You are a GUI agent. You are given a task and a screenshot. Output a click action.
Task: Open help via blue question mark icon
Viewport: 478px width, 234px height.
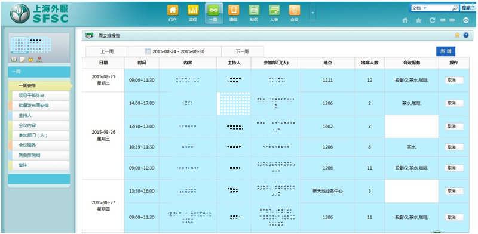tap(466, 35)
